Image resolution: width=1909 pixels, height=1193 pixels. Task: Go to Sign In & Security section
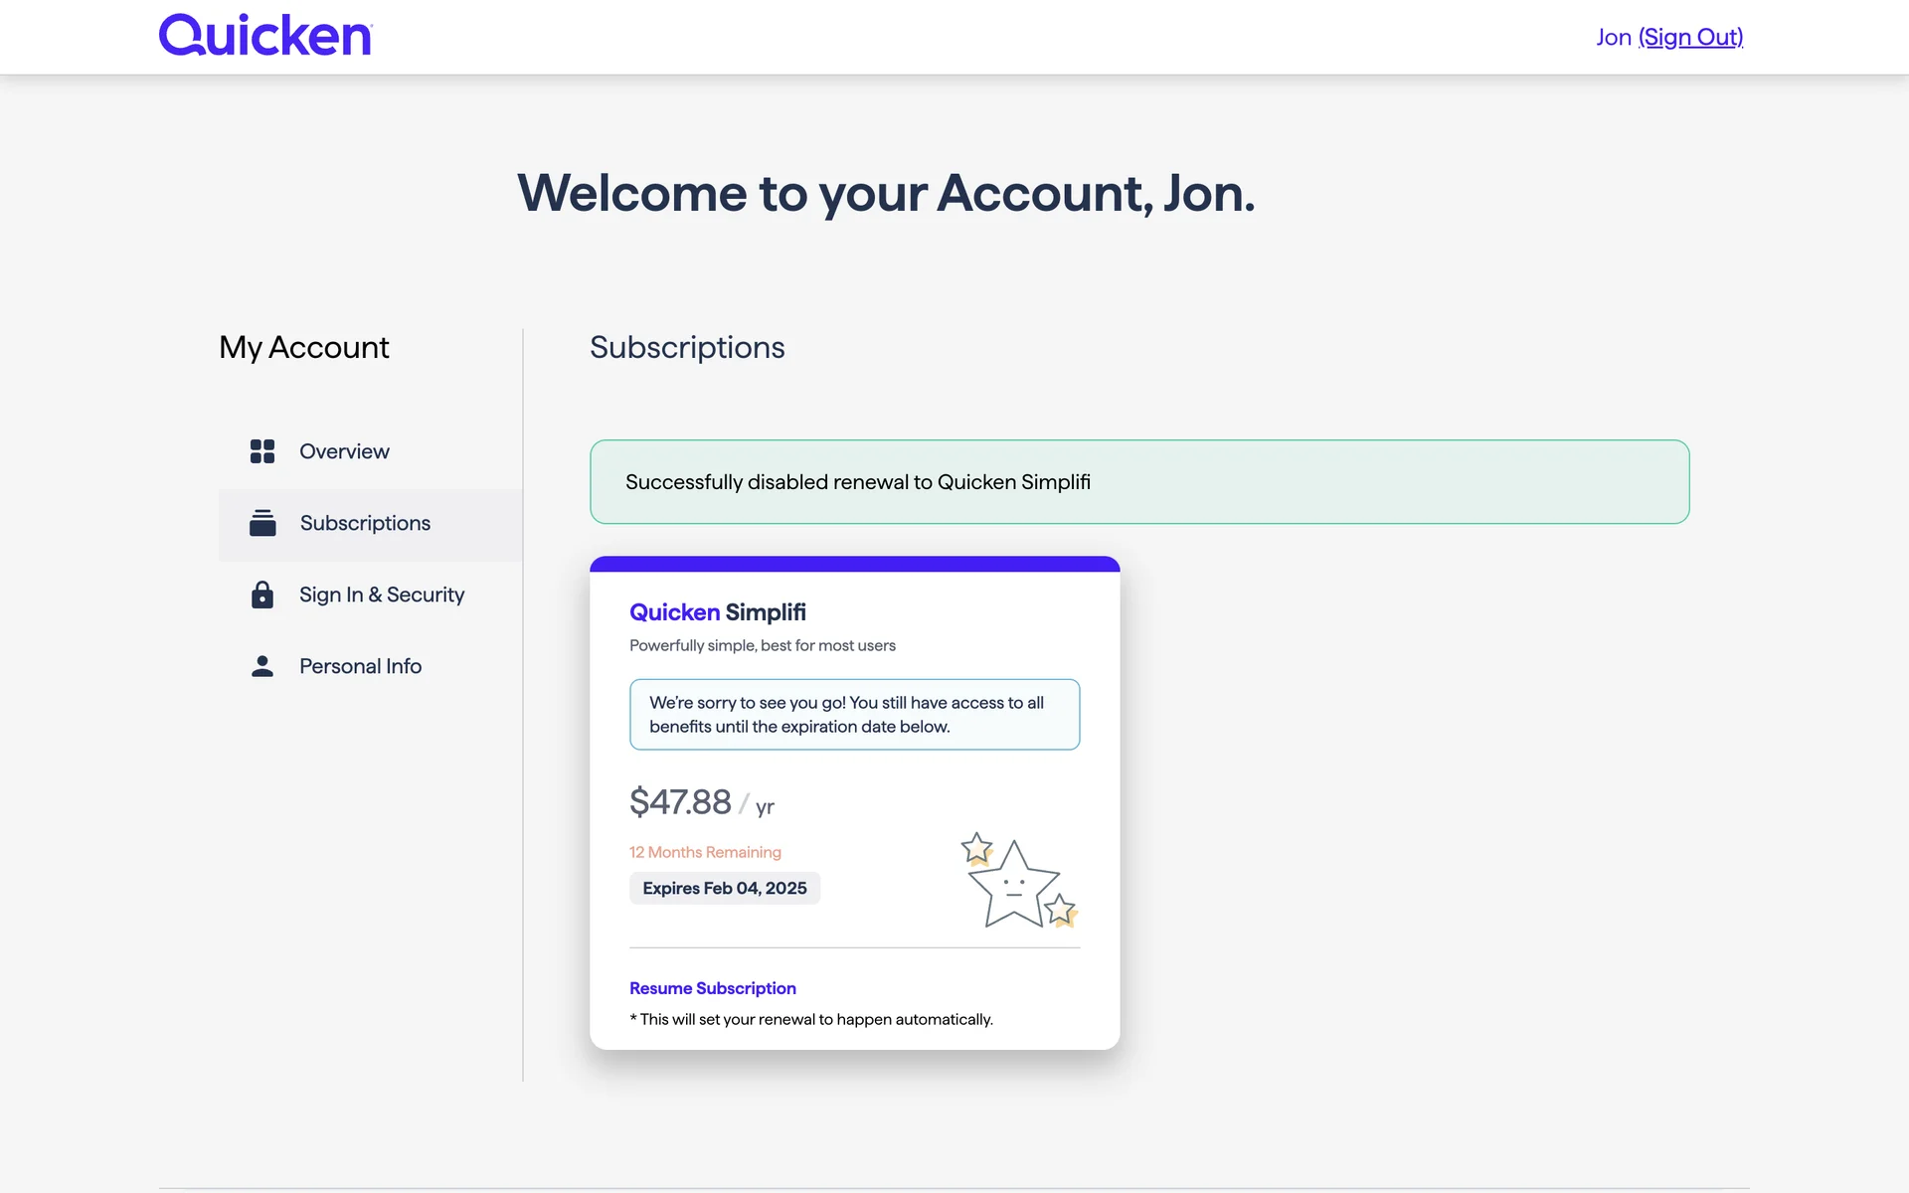[x=382, y=595]
